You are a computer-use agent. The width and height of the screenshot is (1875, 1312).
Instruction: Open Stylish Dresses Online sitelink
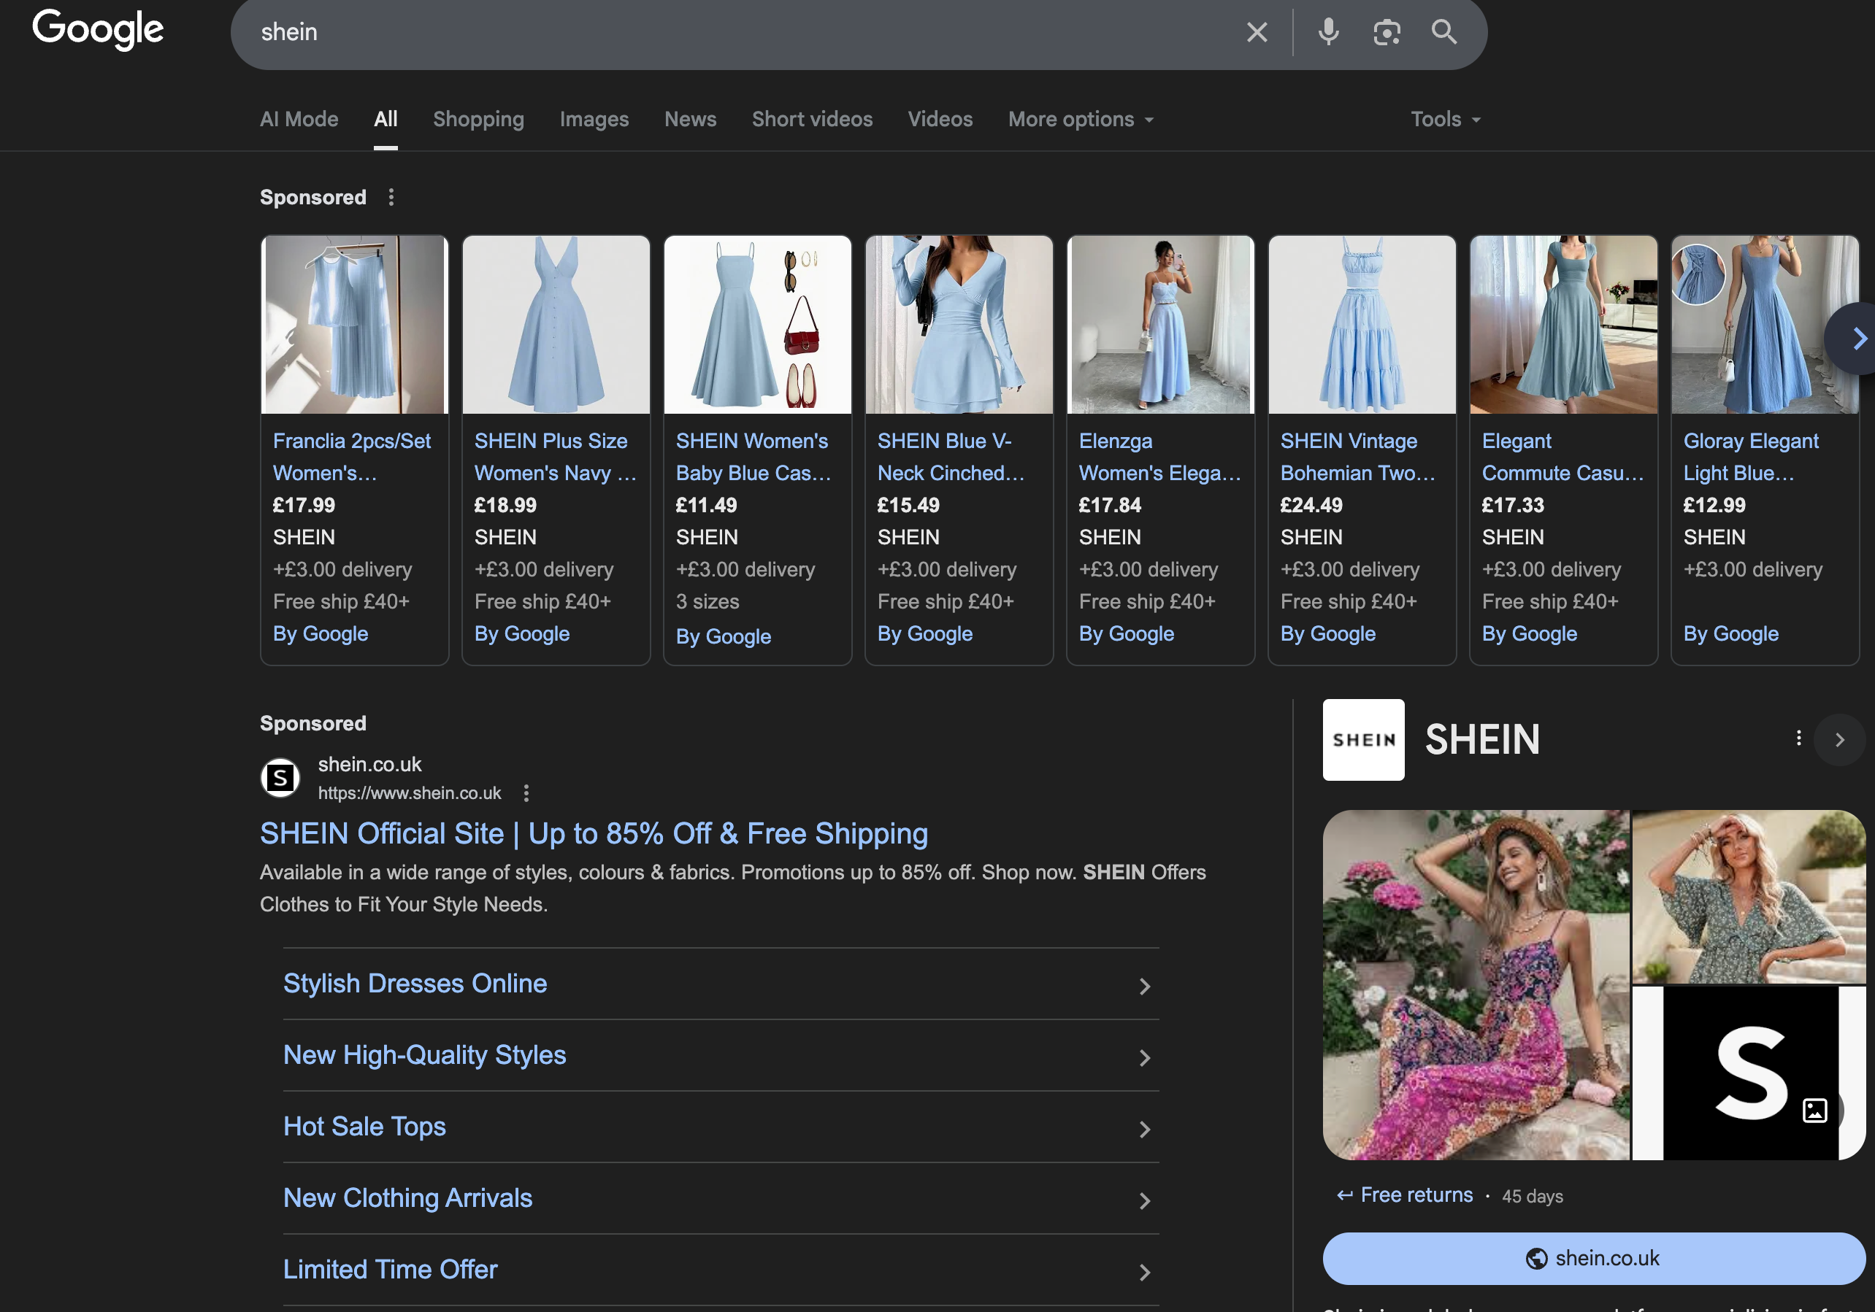coord(415,984)
